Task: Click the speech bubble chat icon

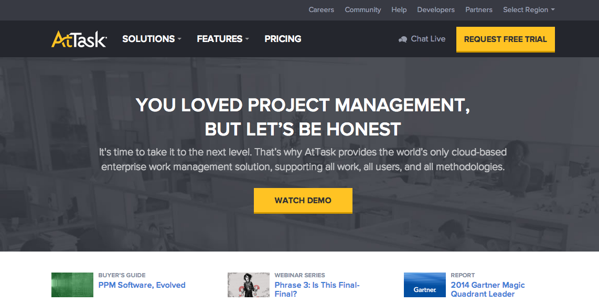Action: [403, 39]
